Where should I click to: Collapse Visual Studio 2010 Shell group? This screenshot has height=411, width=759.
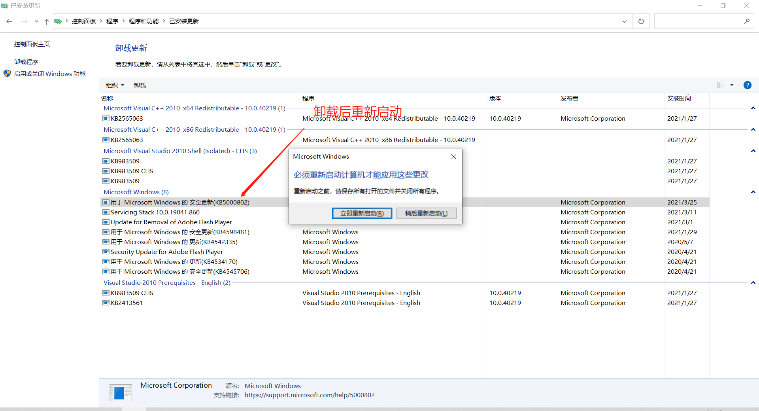(753, 151)
